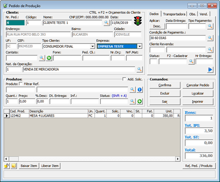This screenshot has width=220, height=182.
Task: Search product with magnifier in Produtos
Action: pos(132,89)
